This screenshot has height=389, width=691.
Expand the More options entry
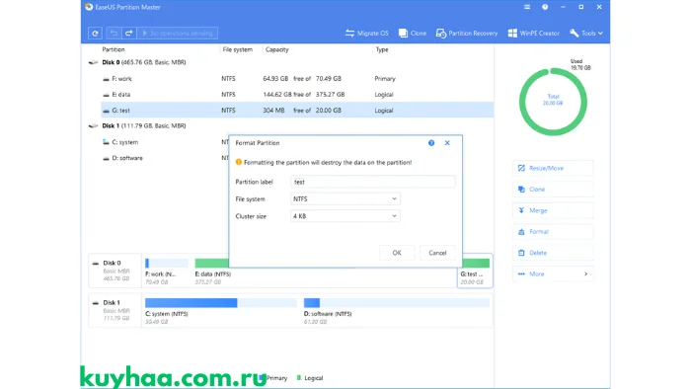pyautogui.click(x=553, y=273)
